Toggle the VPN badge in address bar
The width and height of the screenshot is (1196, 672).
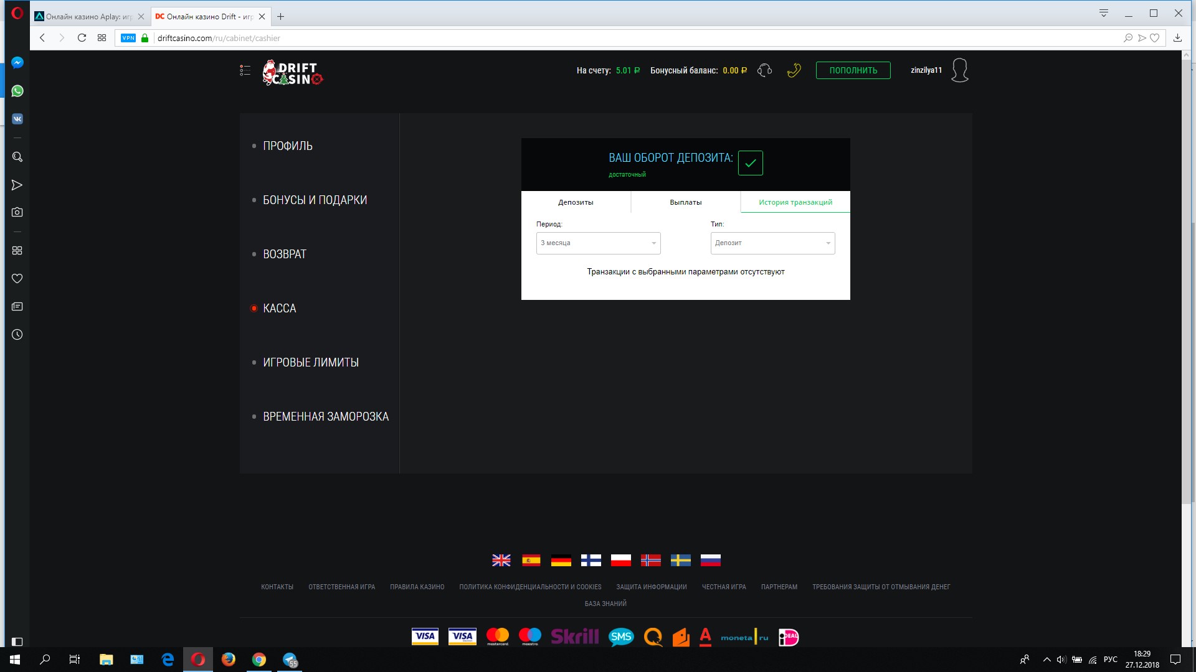(x=128, y=38)
